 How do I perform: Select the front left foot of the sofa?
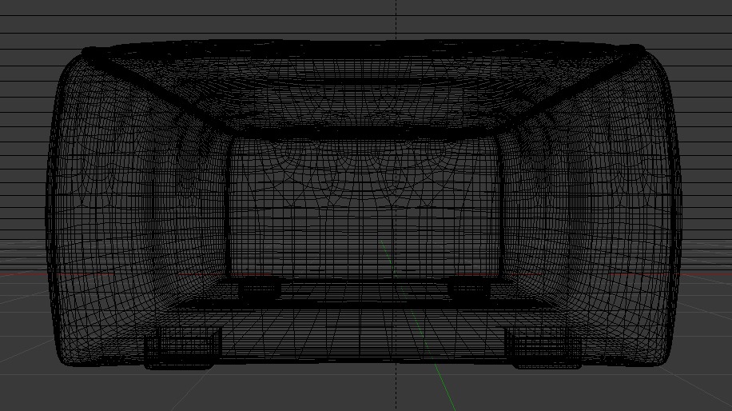tap(182, 347)
